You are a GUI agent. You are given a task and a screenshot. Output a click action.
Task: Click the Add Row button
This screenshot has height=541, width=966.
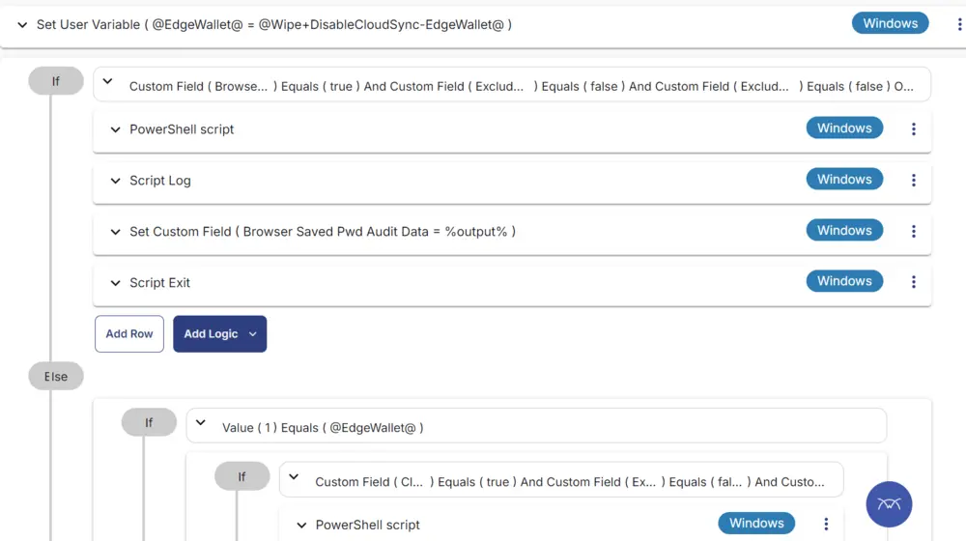coord(129,334)
